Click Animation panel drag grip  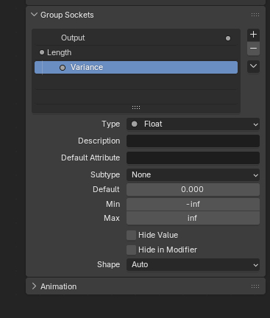click(255, 286)
